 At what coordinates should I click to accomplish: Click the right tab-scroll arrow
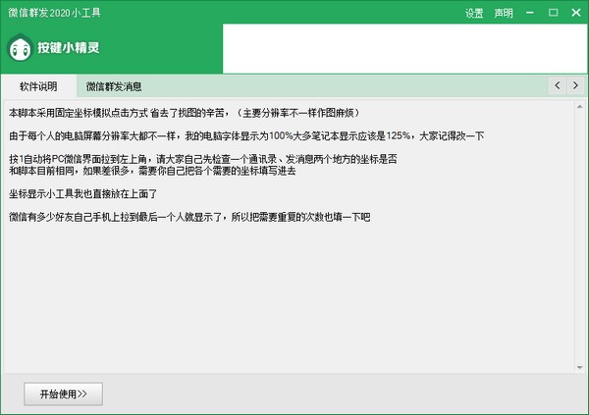(575, 85)
